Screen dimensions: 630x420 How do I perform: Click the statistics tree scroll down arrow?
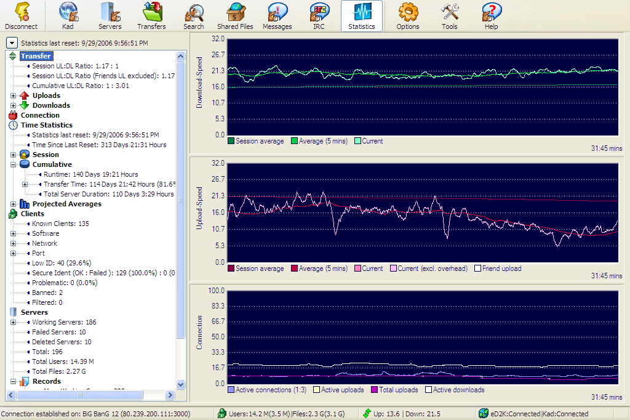pos(181,384)
